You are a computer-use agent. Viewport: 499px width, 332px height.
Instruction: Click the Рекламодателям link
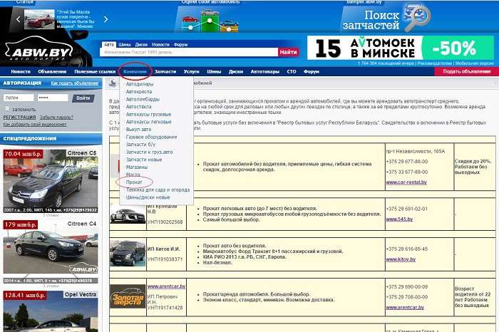434,63
